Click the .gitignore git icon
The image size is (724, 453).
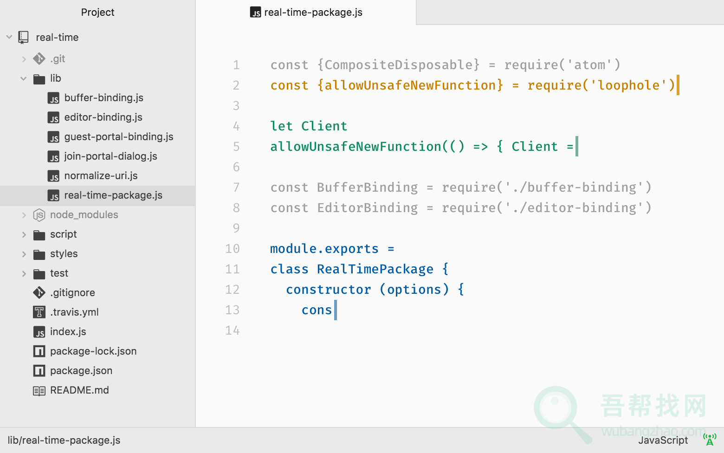click(39, 292)
